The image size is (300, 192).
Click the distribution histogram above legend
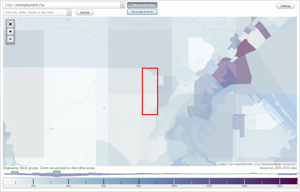pyautogui.click(x=150, y=174)
